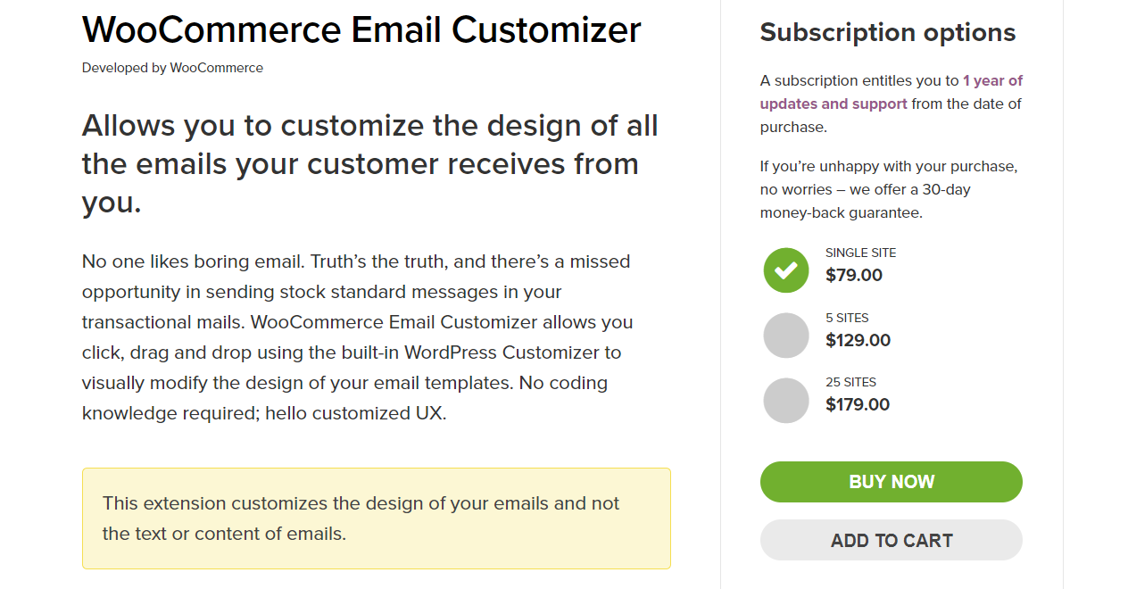Click the 'A subscription entitles you to' text
Image resolution: width=1128 pixels, height=589 pixels.
(859, 80)
